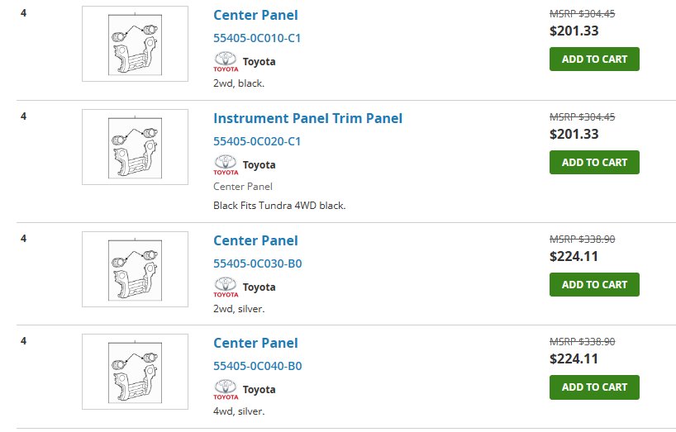Click the Toyota logo for part 55405-0C030-B0
This screenshot has width=676, height=432.
pos(226,287)
